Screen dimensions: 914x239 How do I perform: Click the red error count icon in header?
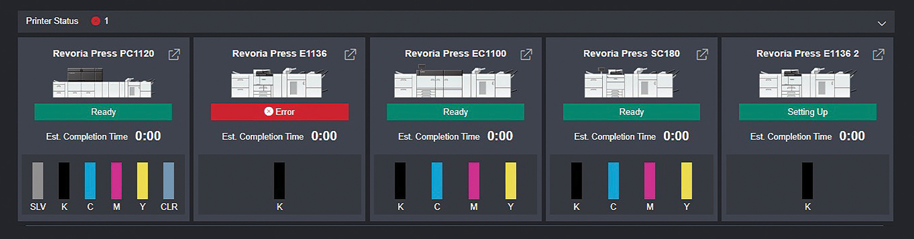pyautogui.click(x=95, y=21)
